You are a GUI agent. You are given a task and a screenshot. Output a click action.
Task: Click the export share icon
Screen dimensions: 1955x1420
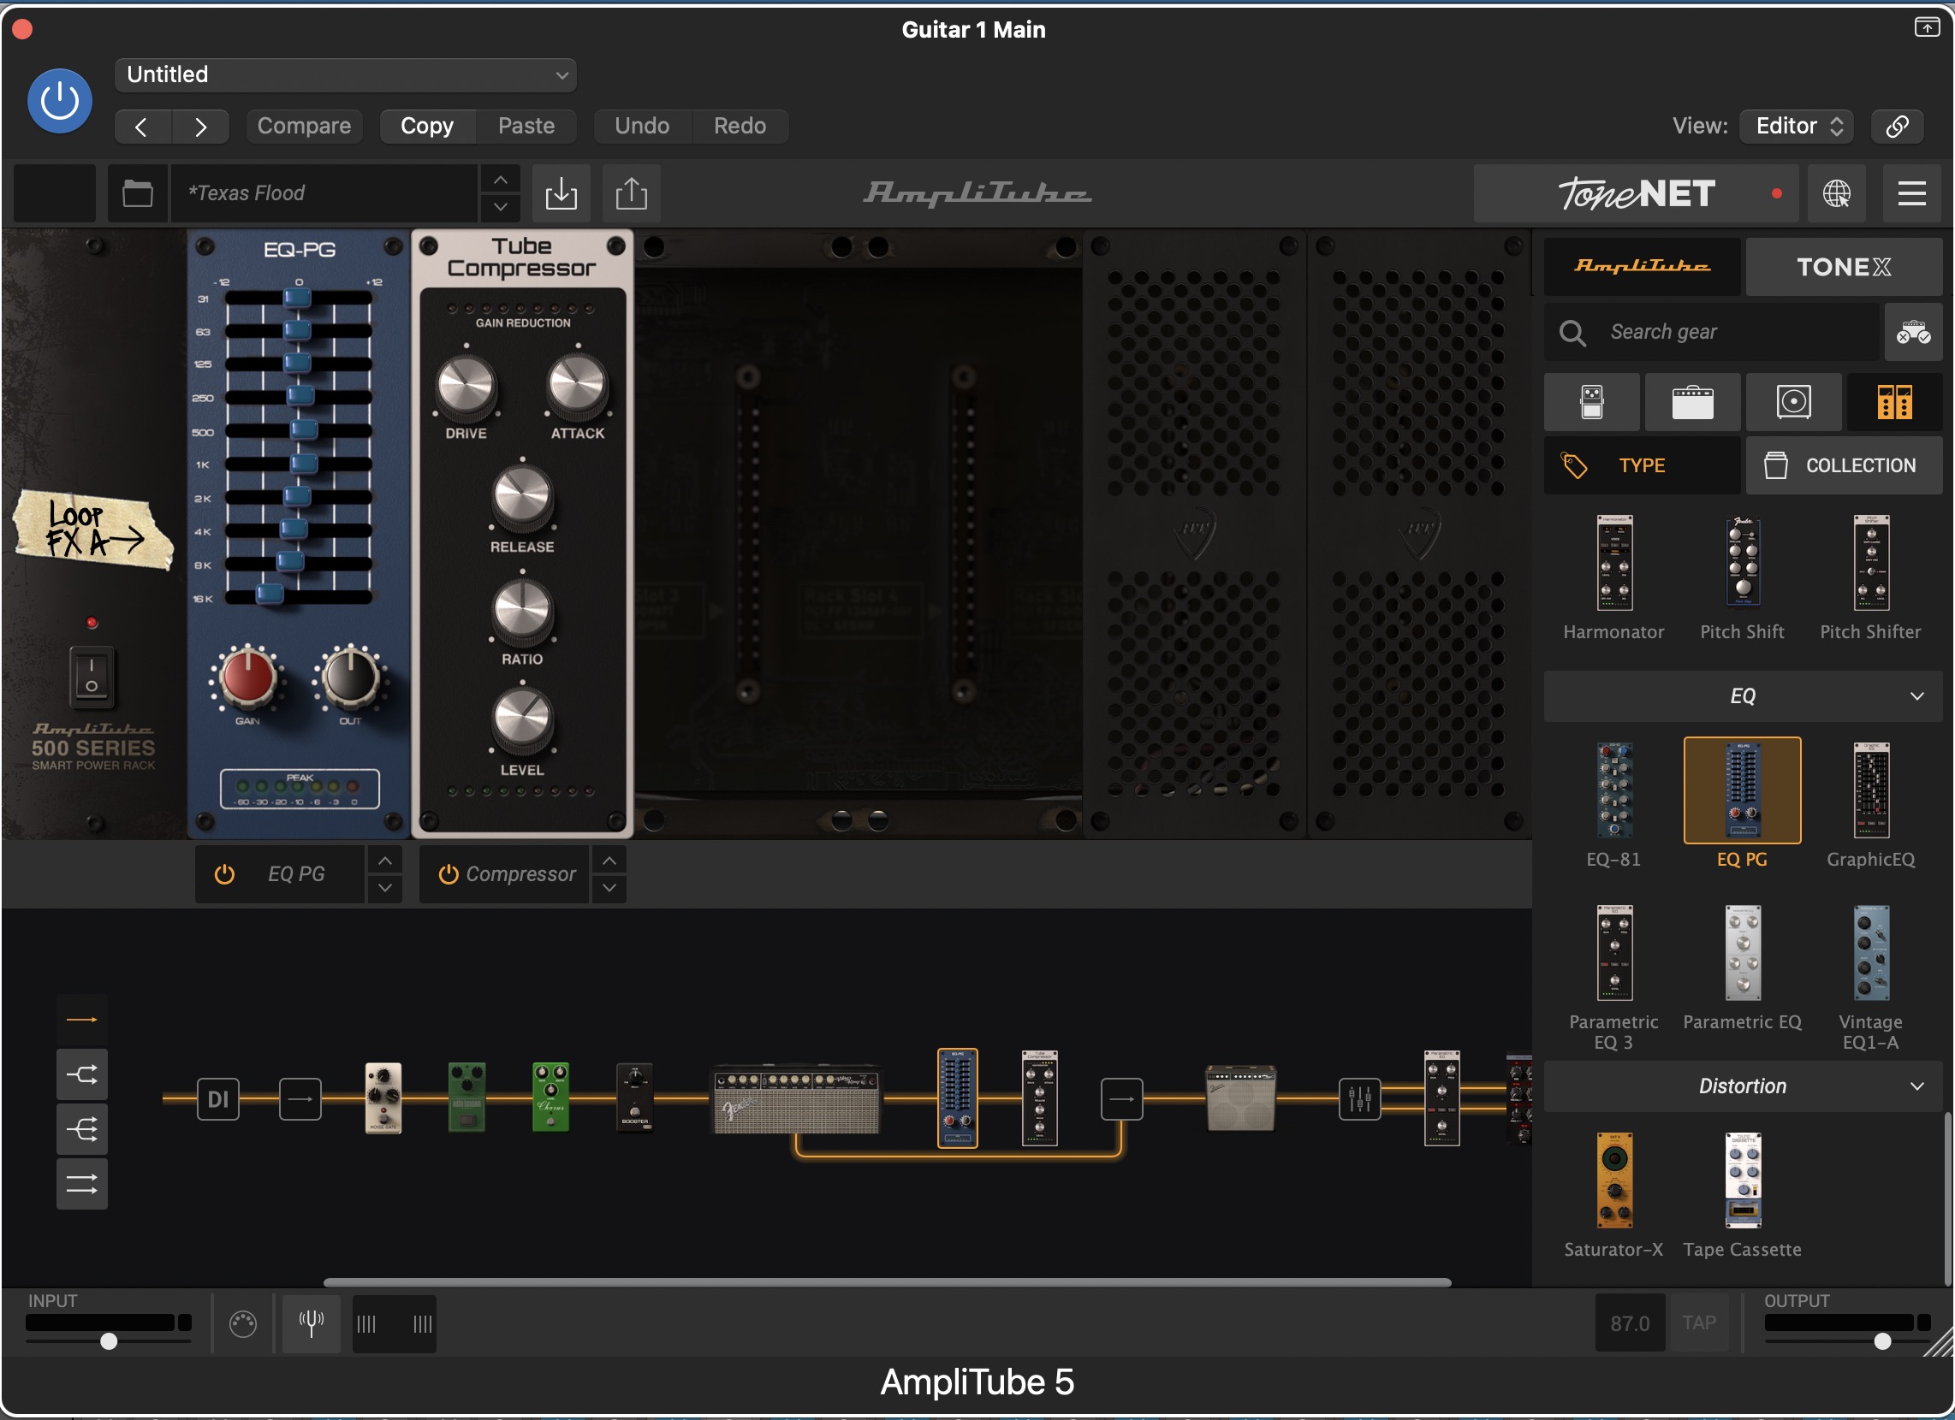631,193
